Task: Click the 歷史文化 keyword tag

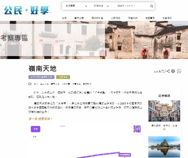Action: (44, 84)
